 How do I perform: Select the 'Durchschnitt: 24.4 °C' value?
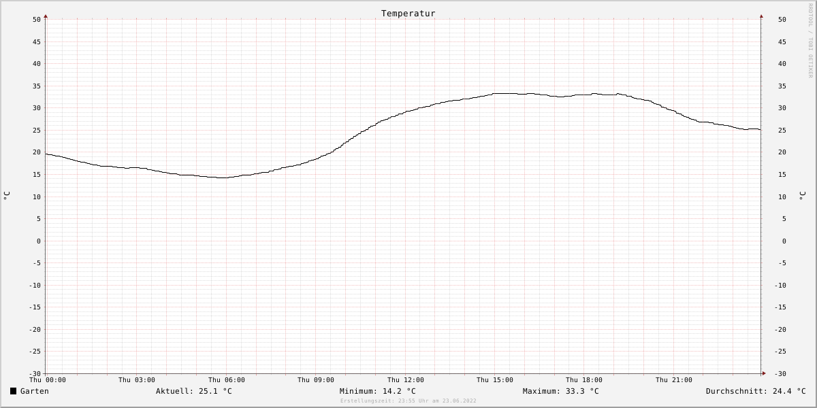756,391
